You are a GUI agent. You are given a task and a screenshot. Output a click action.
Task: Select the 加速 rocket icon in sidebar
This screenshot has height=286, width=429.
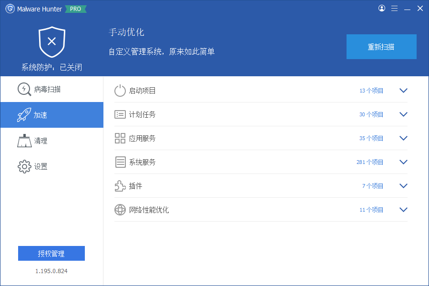click(x=24, y=115)
